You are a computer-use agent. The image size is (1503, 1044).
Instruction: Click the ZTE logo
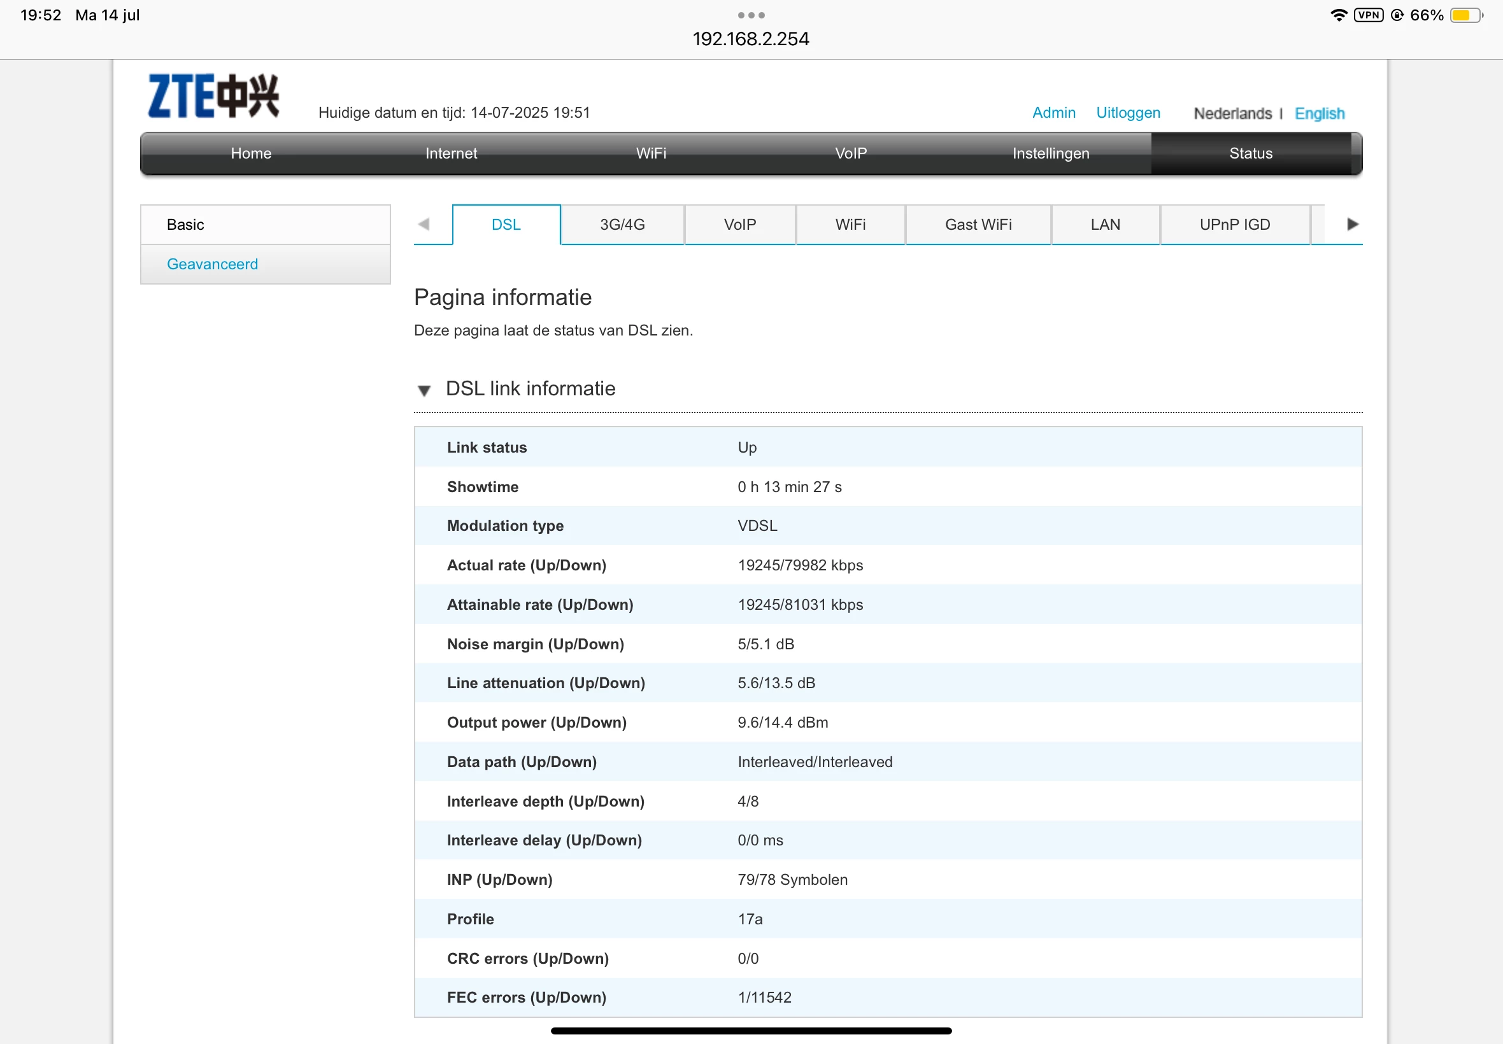(x=213, y=96)
